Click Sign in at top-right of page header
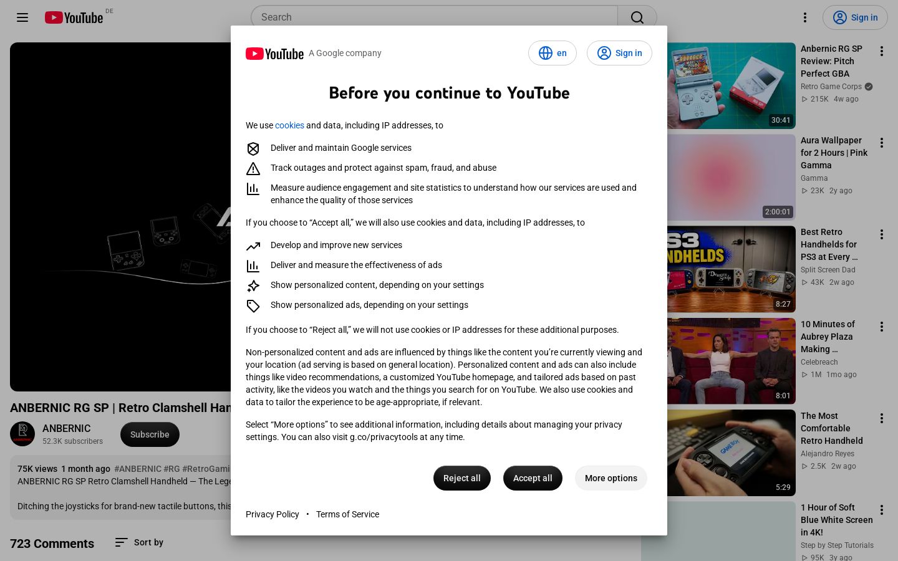 coord(855,17)
